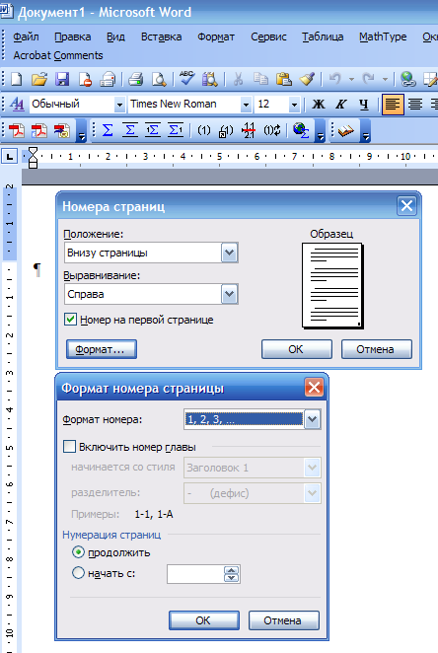Cut selection with scissors icon
Image resolution: width=438 pixels, height=653 pixels.
[x=238, y=79]
